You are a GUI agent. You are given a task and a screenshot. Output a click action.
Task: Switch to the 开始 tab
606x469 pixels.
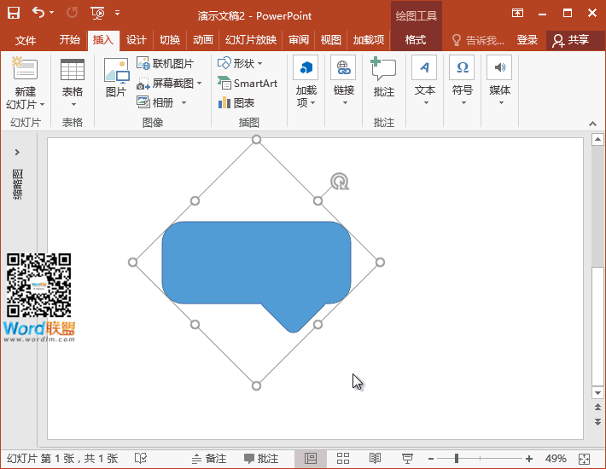pyautogui.click(x=70, y=40)
